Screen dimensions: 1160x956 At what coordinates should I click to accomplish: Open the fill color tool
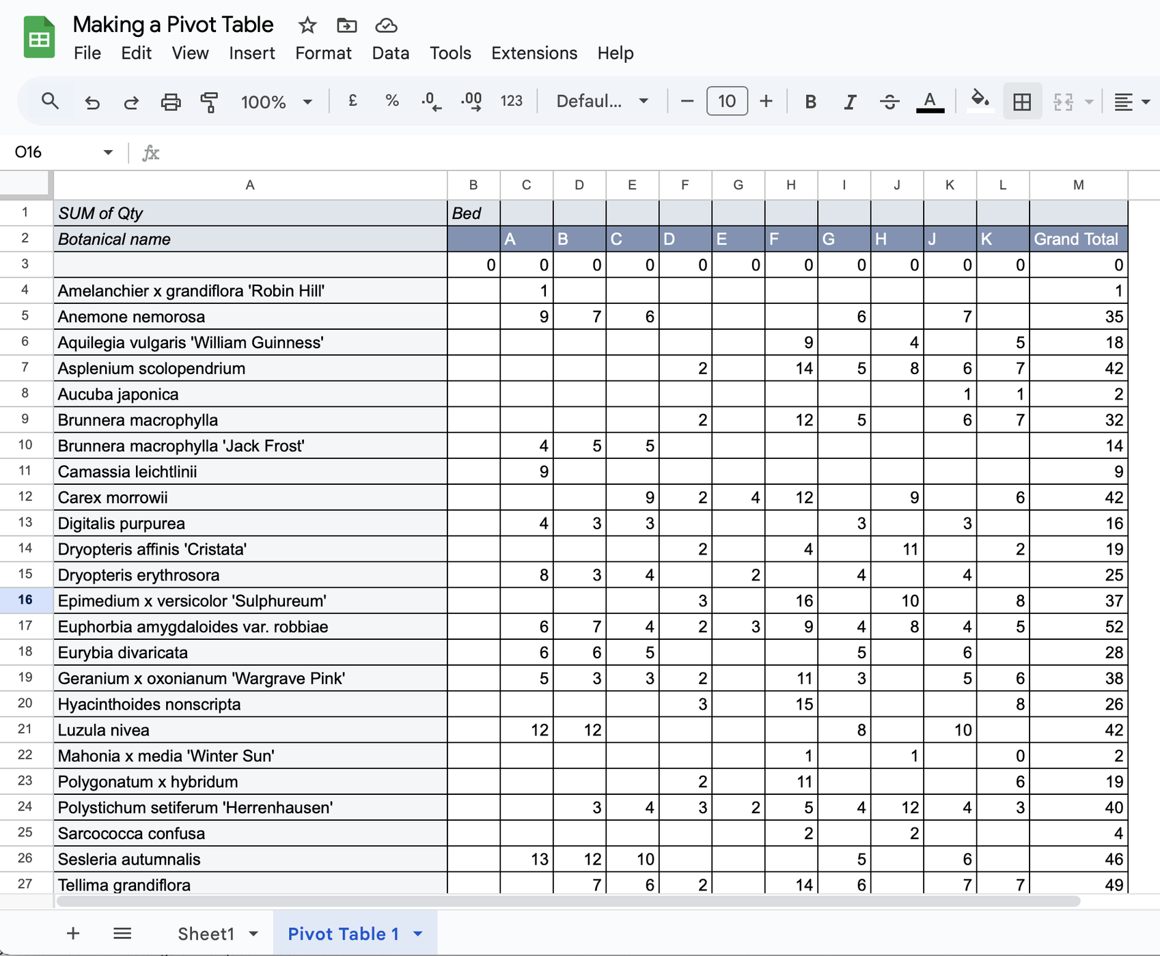pos(980,101)
